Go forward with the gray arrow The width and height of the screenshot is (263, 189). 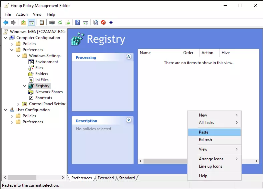[13, 22]
